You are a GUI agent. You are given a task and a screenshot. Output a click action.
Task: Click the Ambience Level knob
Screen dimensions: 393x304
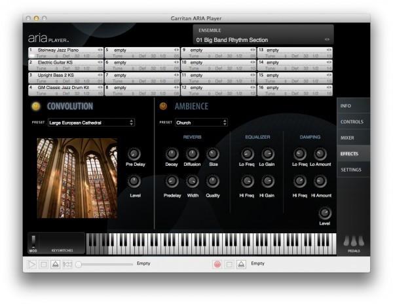click(325, 213)
